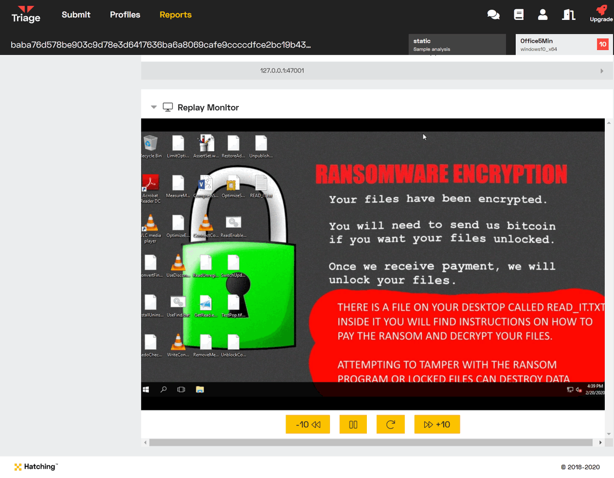This screenshot has width=614, height=478.
Task: Click the volume icon in replay system tray
Action: pyautogui.click(x=580, y=390)
